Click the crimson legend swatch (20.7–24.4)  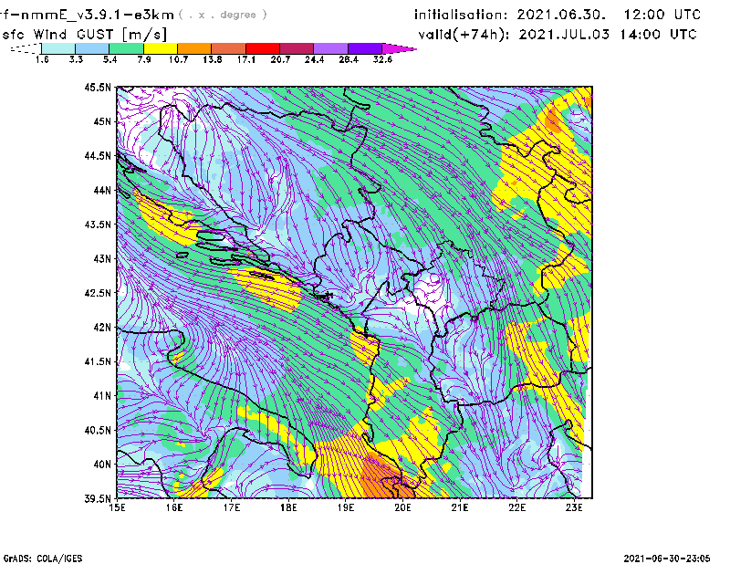click(x=297, y=48)
